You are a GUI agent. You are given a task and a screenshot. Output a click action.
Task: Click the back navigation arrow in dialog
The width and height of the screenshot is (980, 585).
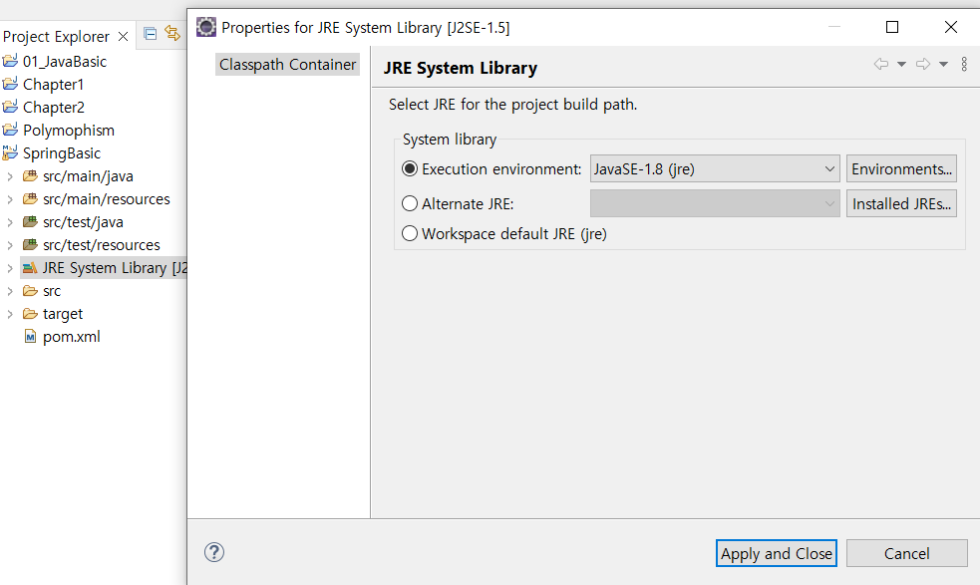point(881,64)
